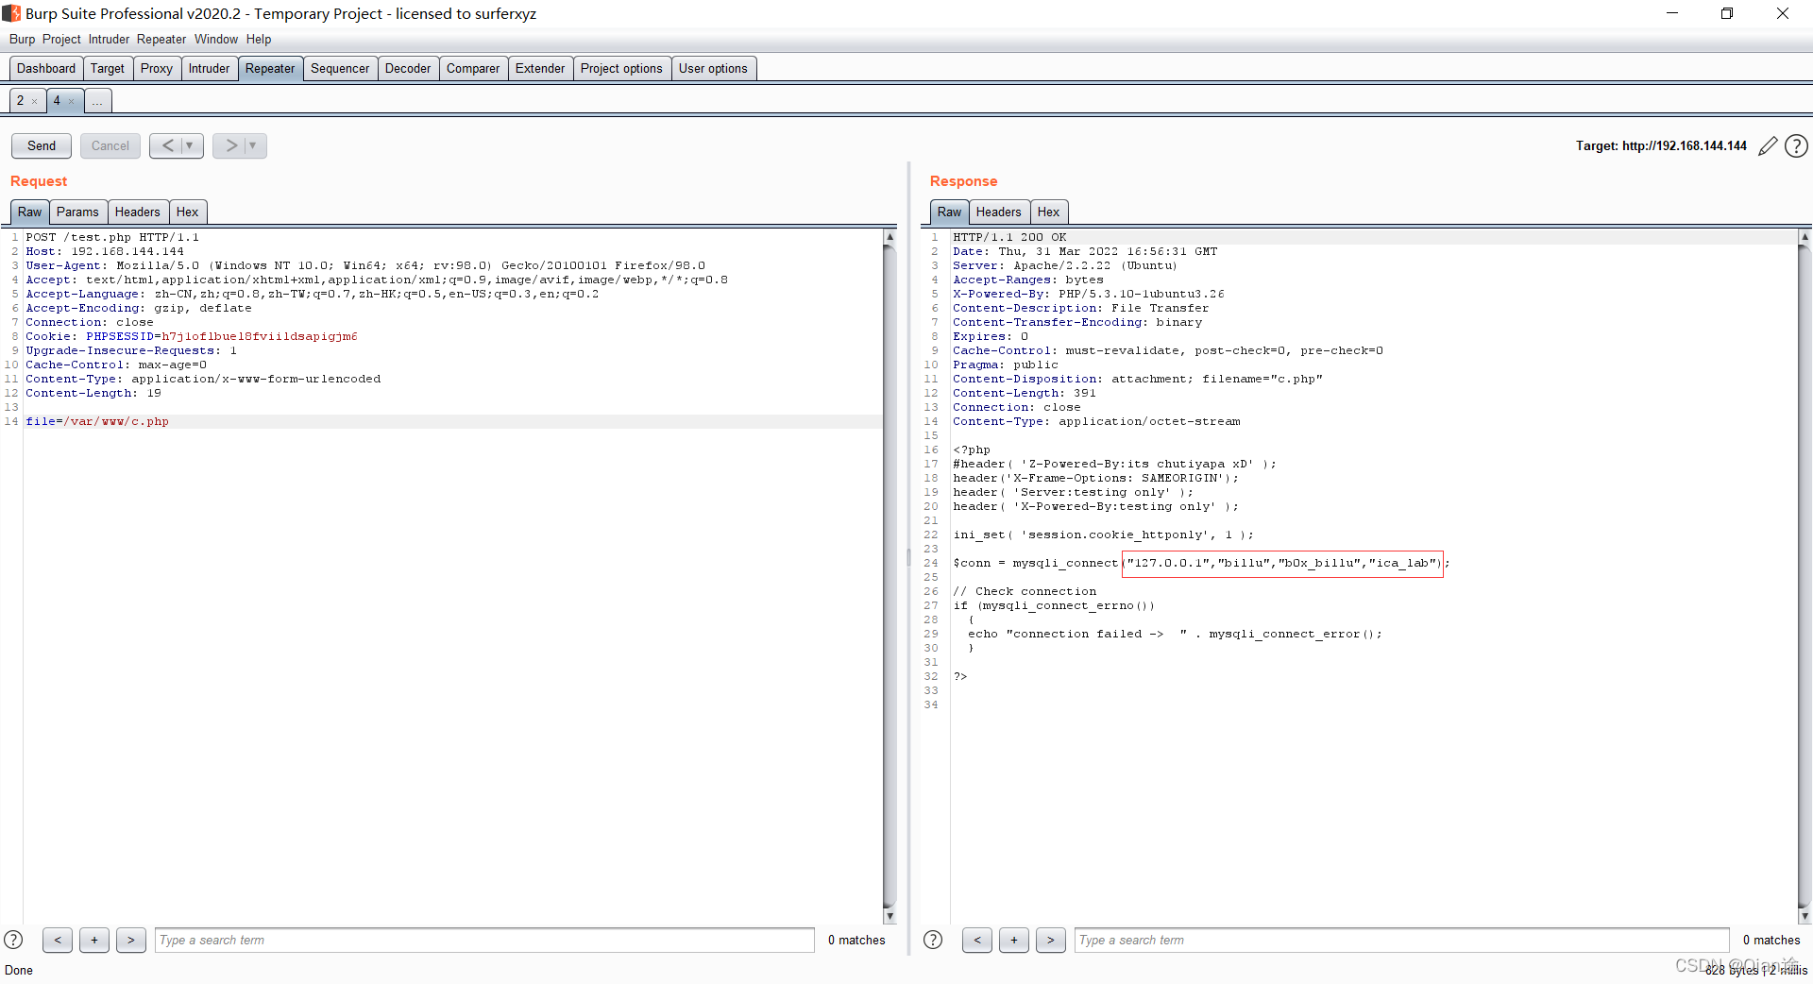
Task: Switch to the Comparer tab
Action: pyautogui.click(x=473, y=68)
